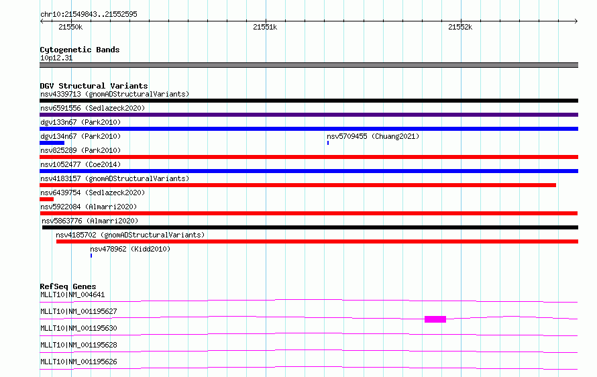Click the Cytogenetic Bands track title

coord(80,50)
